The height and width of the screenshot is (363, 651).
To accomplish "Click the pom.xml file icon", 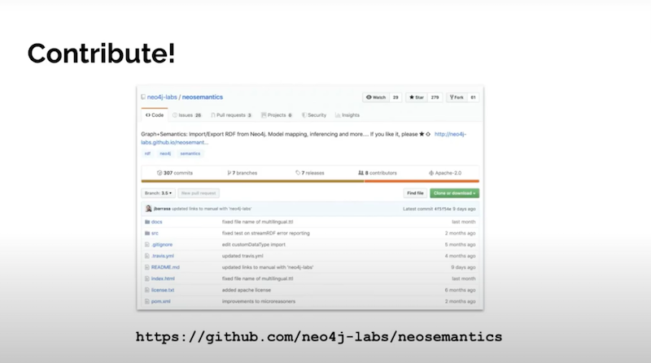I will pyautogui.click(x=147, y=301).
